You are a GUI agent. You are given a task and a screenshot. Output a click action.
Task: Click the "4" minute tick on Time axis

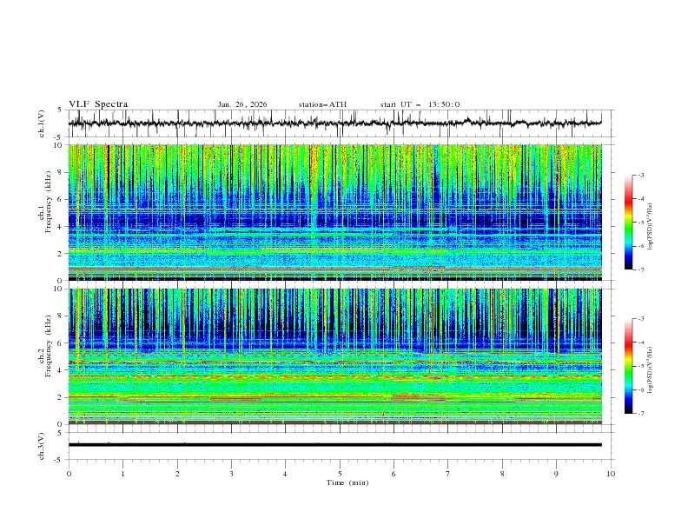(285, 474)
